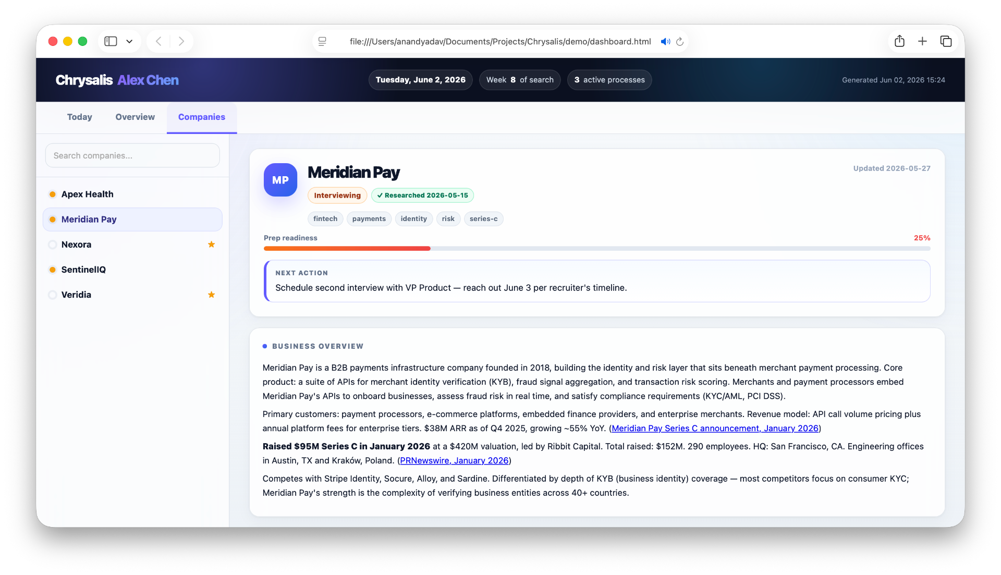1001x575 pixels.
Task: Click the risk tag
Action: 448,218
